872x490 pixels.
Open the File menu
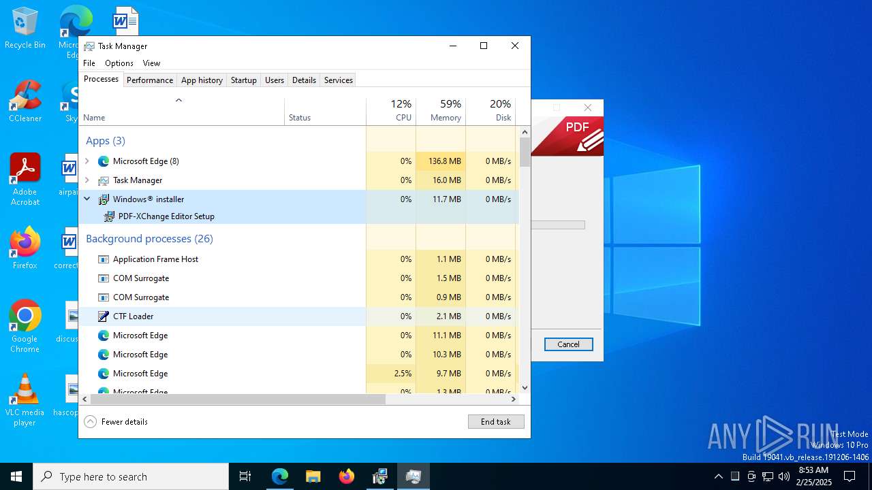pos(89,63)
